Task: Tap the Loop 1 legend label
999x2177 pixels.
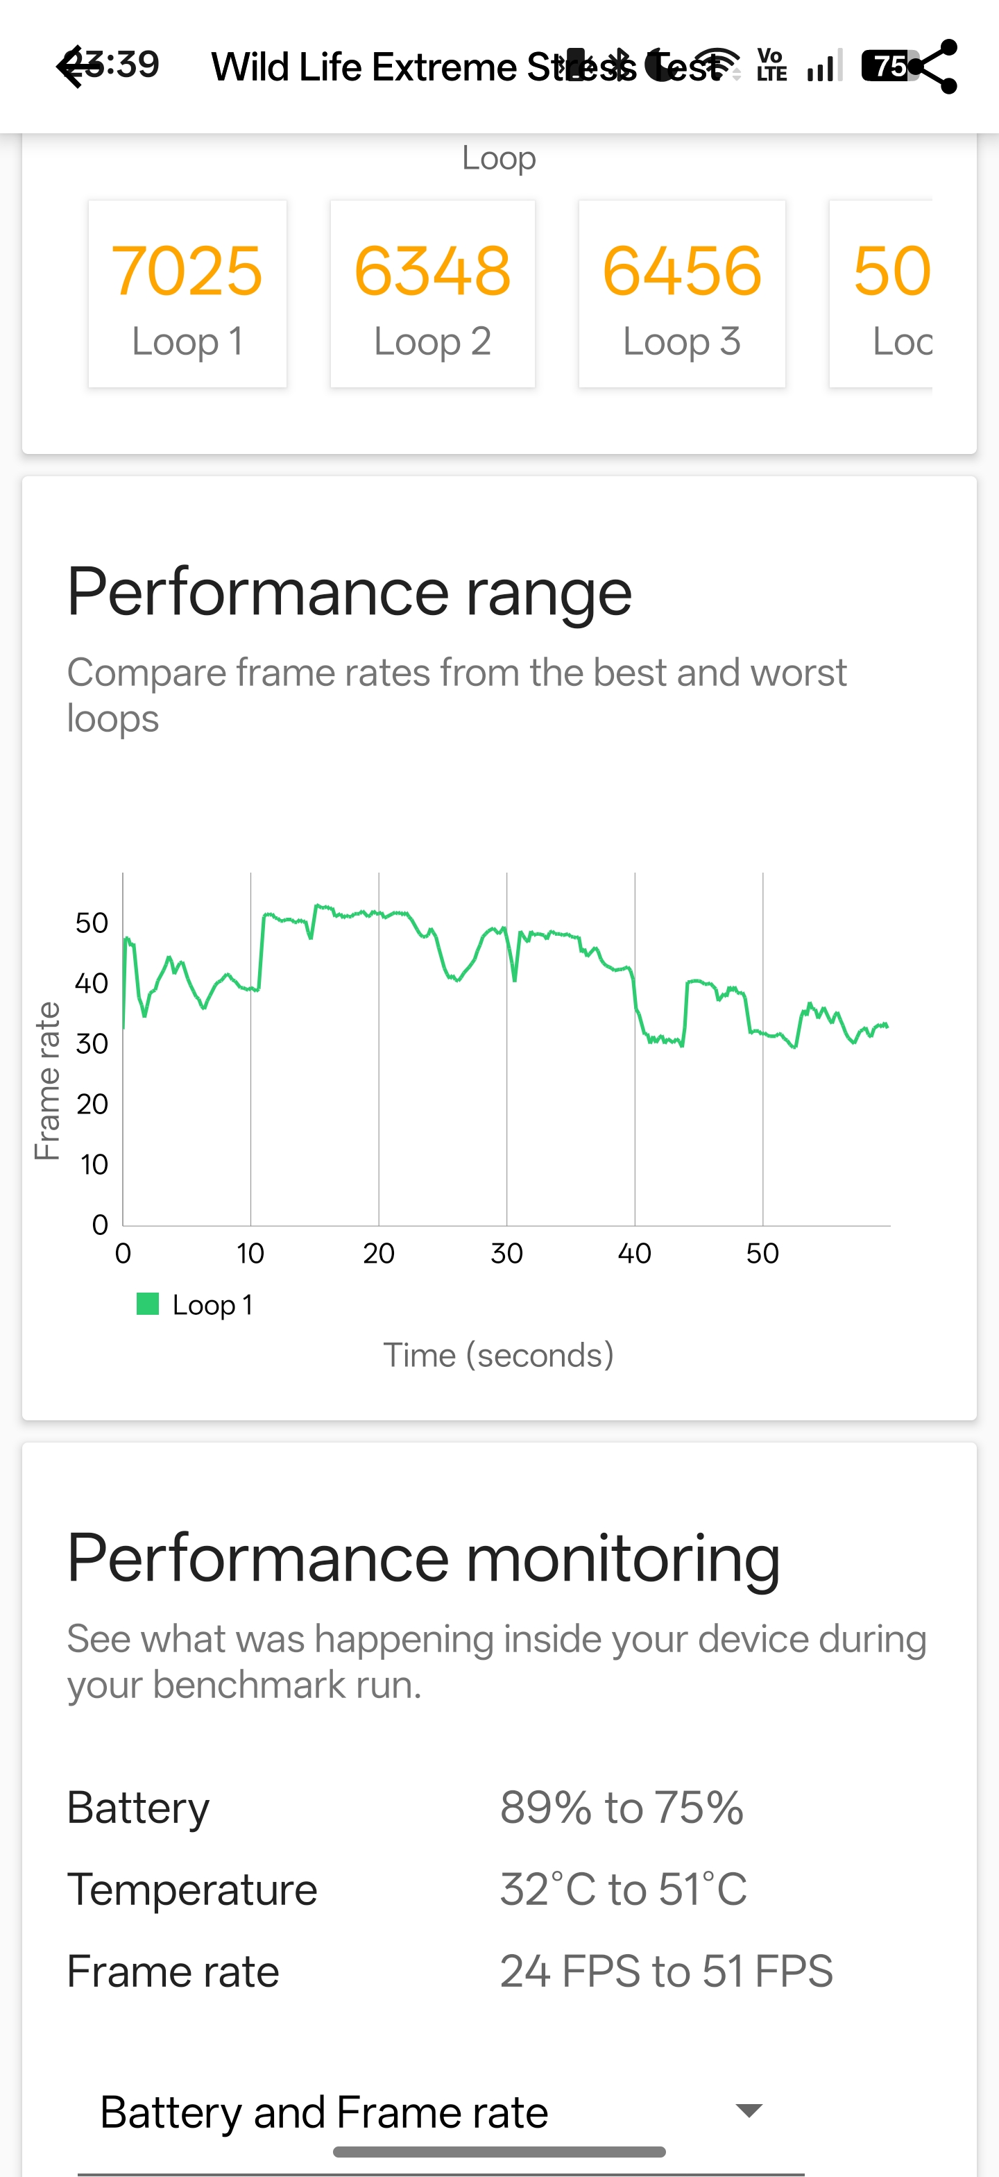Action: [x=212, y=1305]
